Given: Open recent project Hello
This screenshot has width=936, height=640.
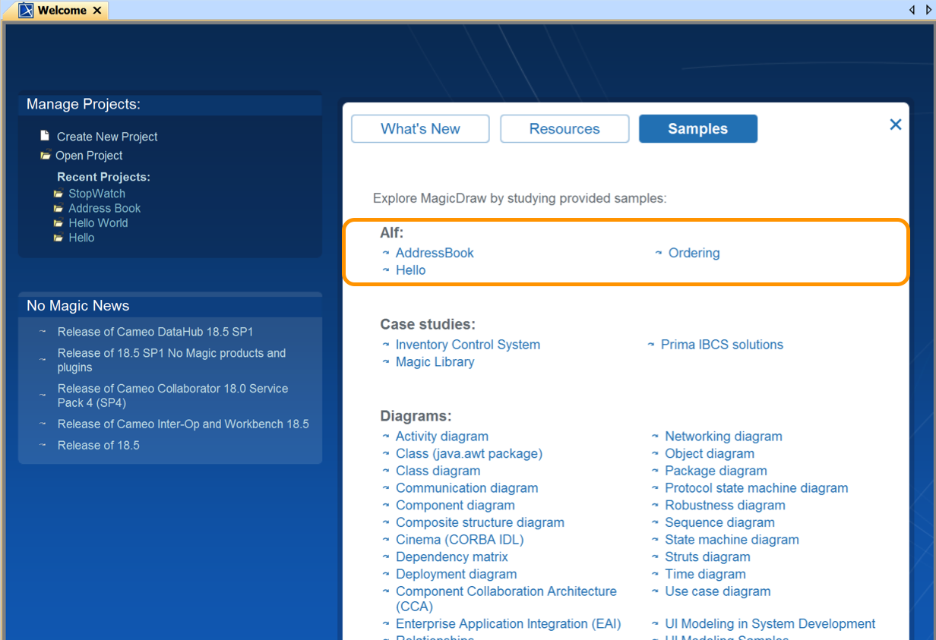Looking at the screenshot, I should click(81, 238).
